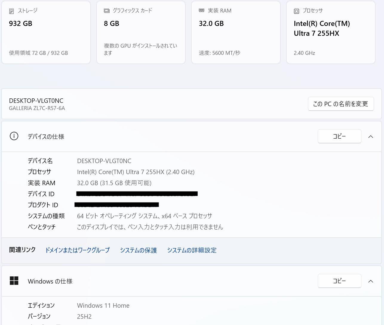Click the graphics card icon
The height and width of the screenshot is (325, 384).
(107, 11)
